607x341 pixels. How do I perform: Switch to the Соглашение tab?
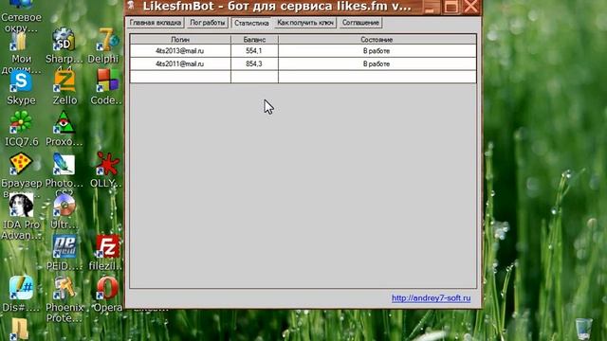[360, 23]
